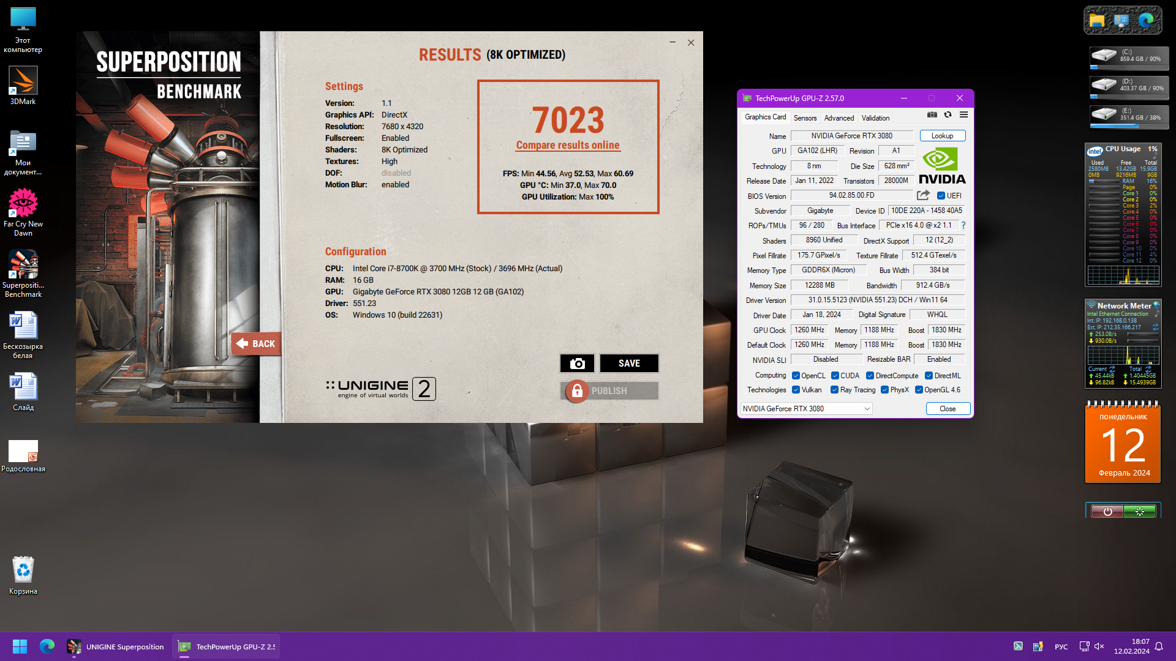Click the Superposition screenshot camera button
This screenshot has width=1176, height=661.
[x=577, y=363]
